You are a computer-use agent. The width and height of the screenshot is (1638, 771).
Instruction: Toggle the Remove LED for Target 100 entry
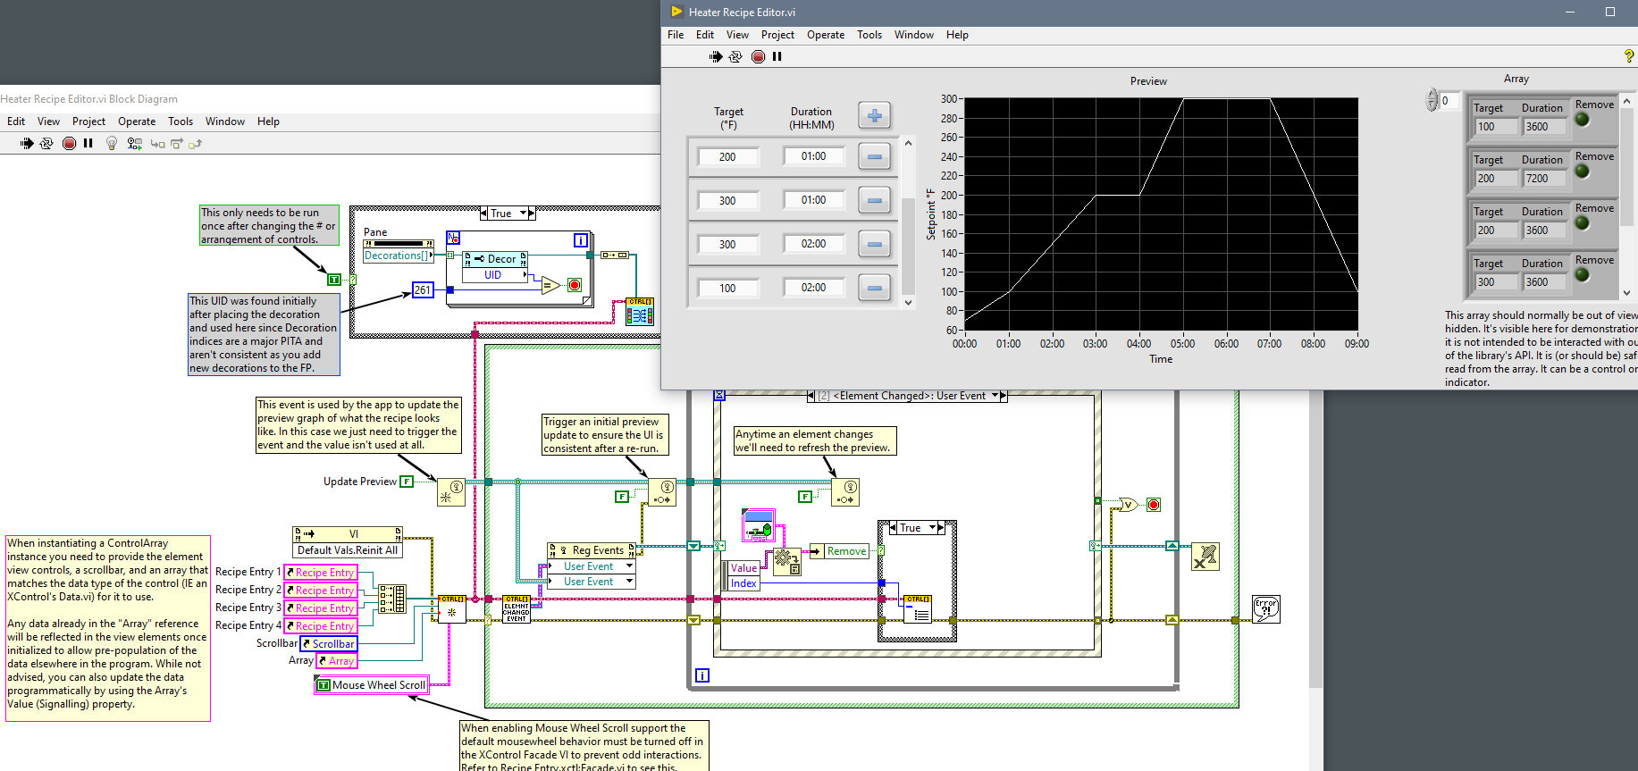tap(1583, 119)
